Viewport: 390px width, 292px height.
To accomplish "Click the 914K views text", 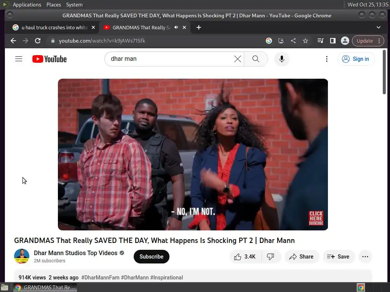I will point(32,277).
